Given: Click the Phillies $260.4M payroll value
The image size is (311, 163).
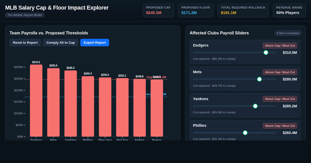Looking at the screenshot, I should pyautogui.click(x=290, y=133).
